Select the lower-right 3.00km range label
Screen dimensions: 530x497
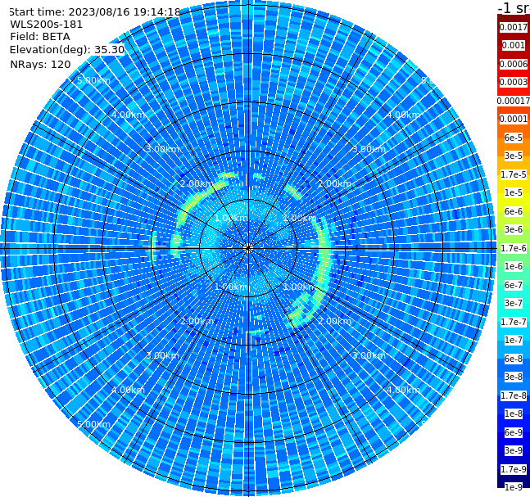pyautogui.click(x=369, y=355)
